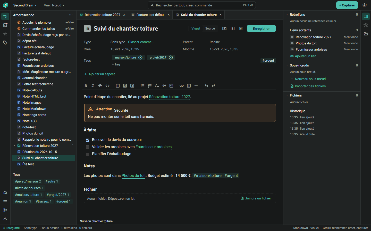Undo the last edit
Viewport: 371px width, 231px height.
pos(206,86)
